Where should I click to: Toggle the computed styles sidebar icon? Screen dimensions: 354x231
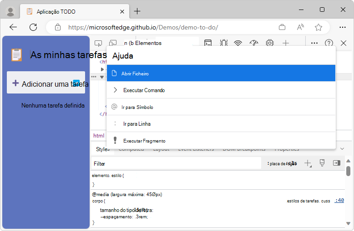(x=336, y=163)
